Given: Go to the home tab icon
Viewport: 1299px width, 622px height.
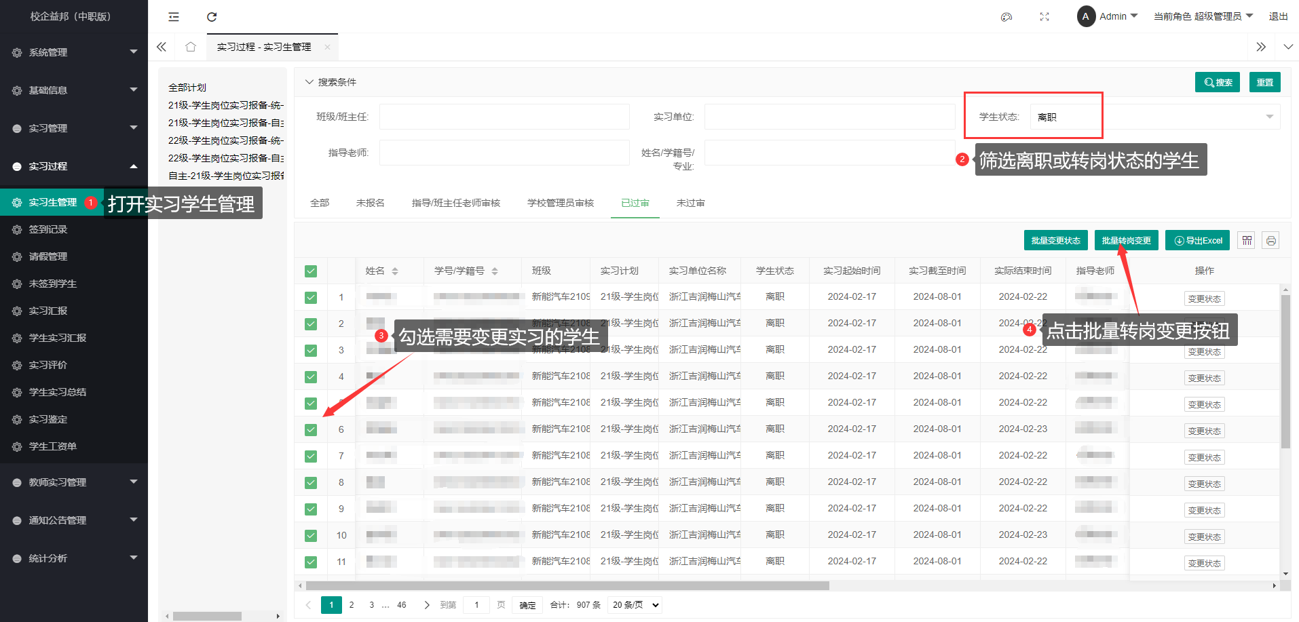Looking at the screenshot, I should [x=191, y=47].
